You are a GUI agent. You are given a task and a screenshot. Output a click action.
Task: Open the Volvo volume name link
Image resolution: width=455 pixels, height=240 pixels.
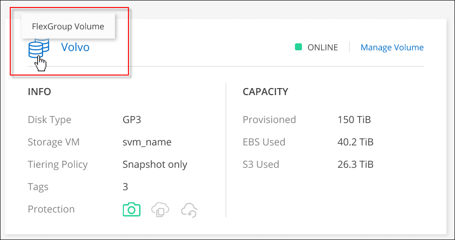click(x=75, y=47)
